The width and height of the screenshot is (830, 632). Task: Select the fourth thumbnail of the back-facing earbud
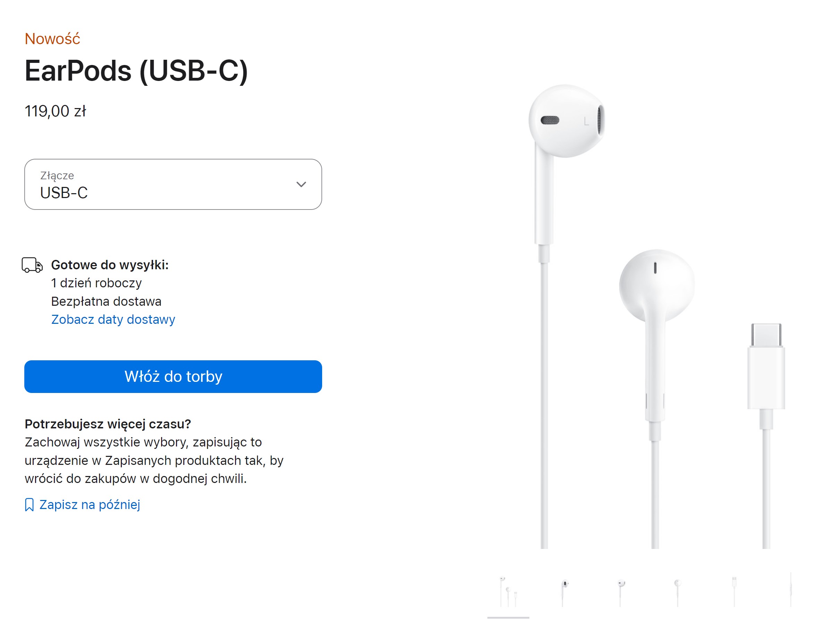pos(677,591)
